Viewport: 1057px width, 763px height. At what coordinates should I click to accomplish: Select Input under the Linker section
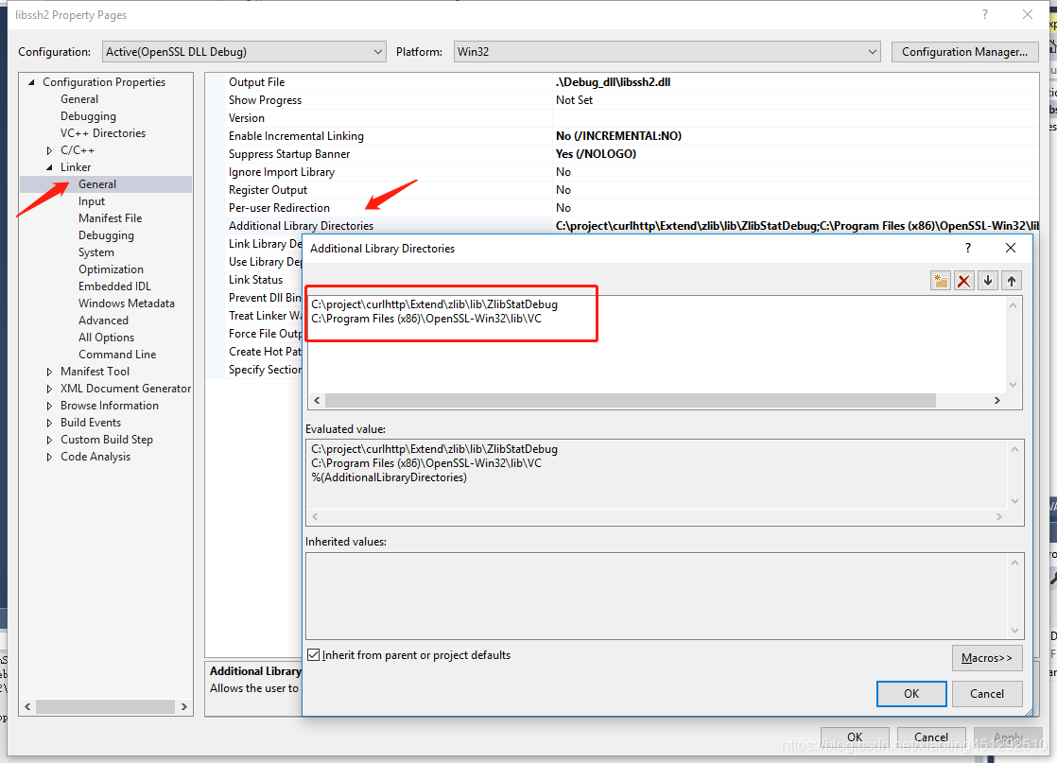point(91,200)
